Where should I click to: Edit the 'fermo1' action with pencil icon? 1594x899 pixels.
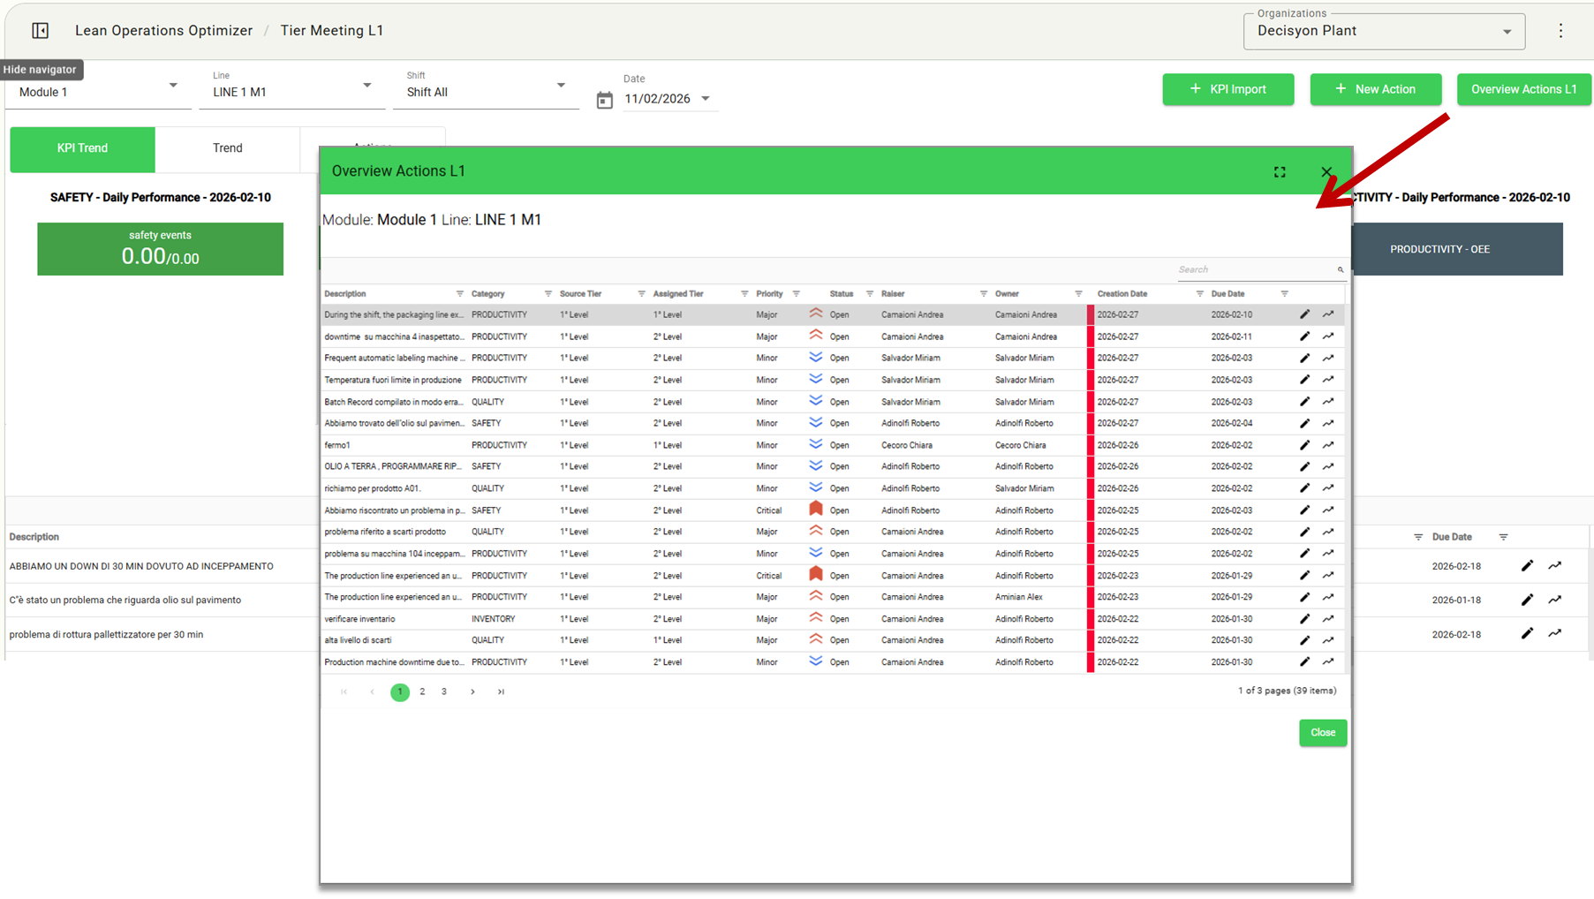pos(1304,445)
